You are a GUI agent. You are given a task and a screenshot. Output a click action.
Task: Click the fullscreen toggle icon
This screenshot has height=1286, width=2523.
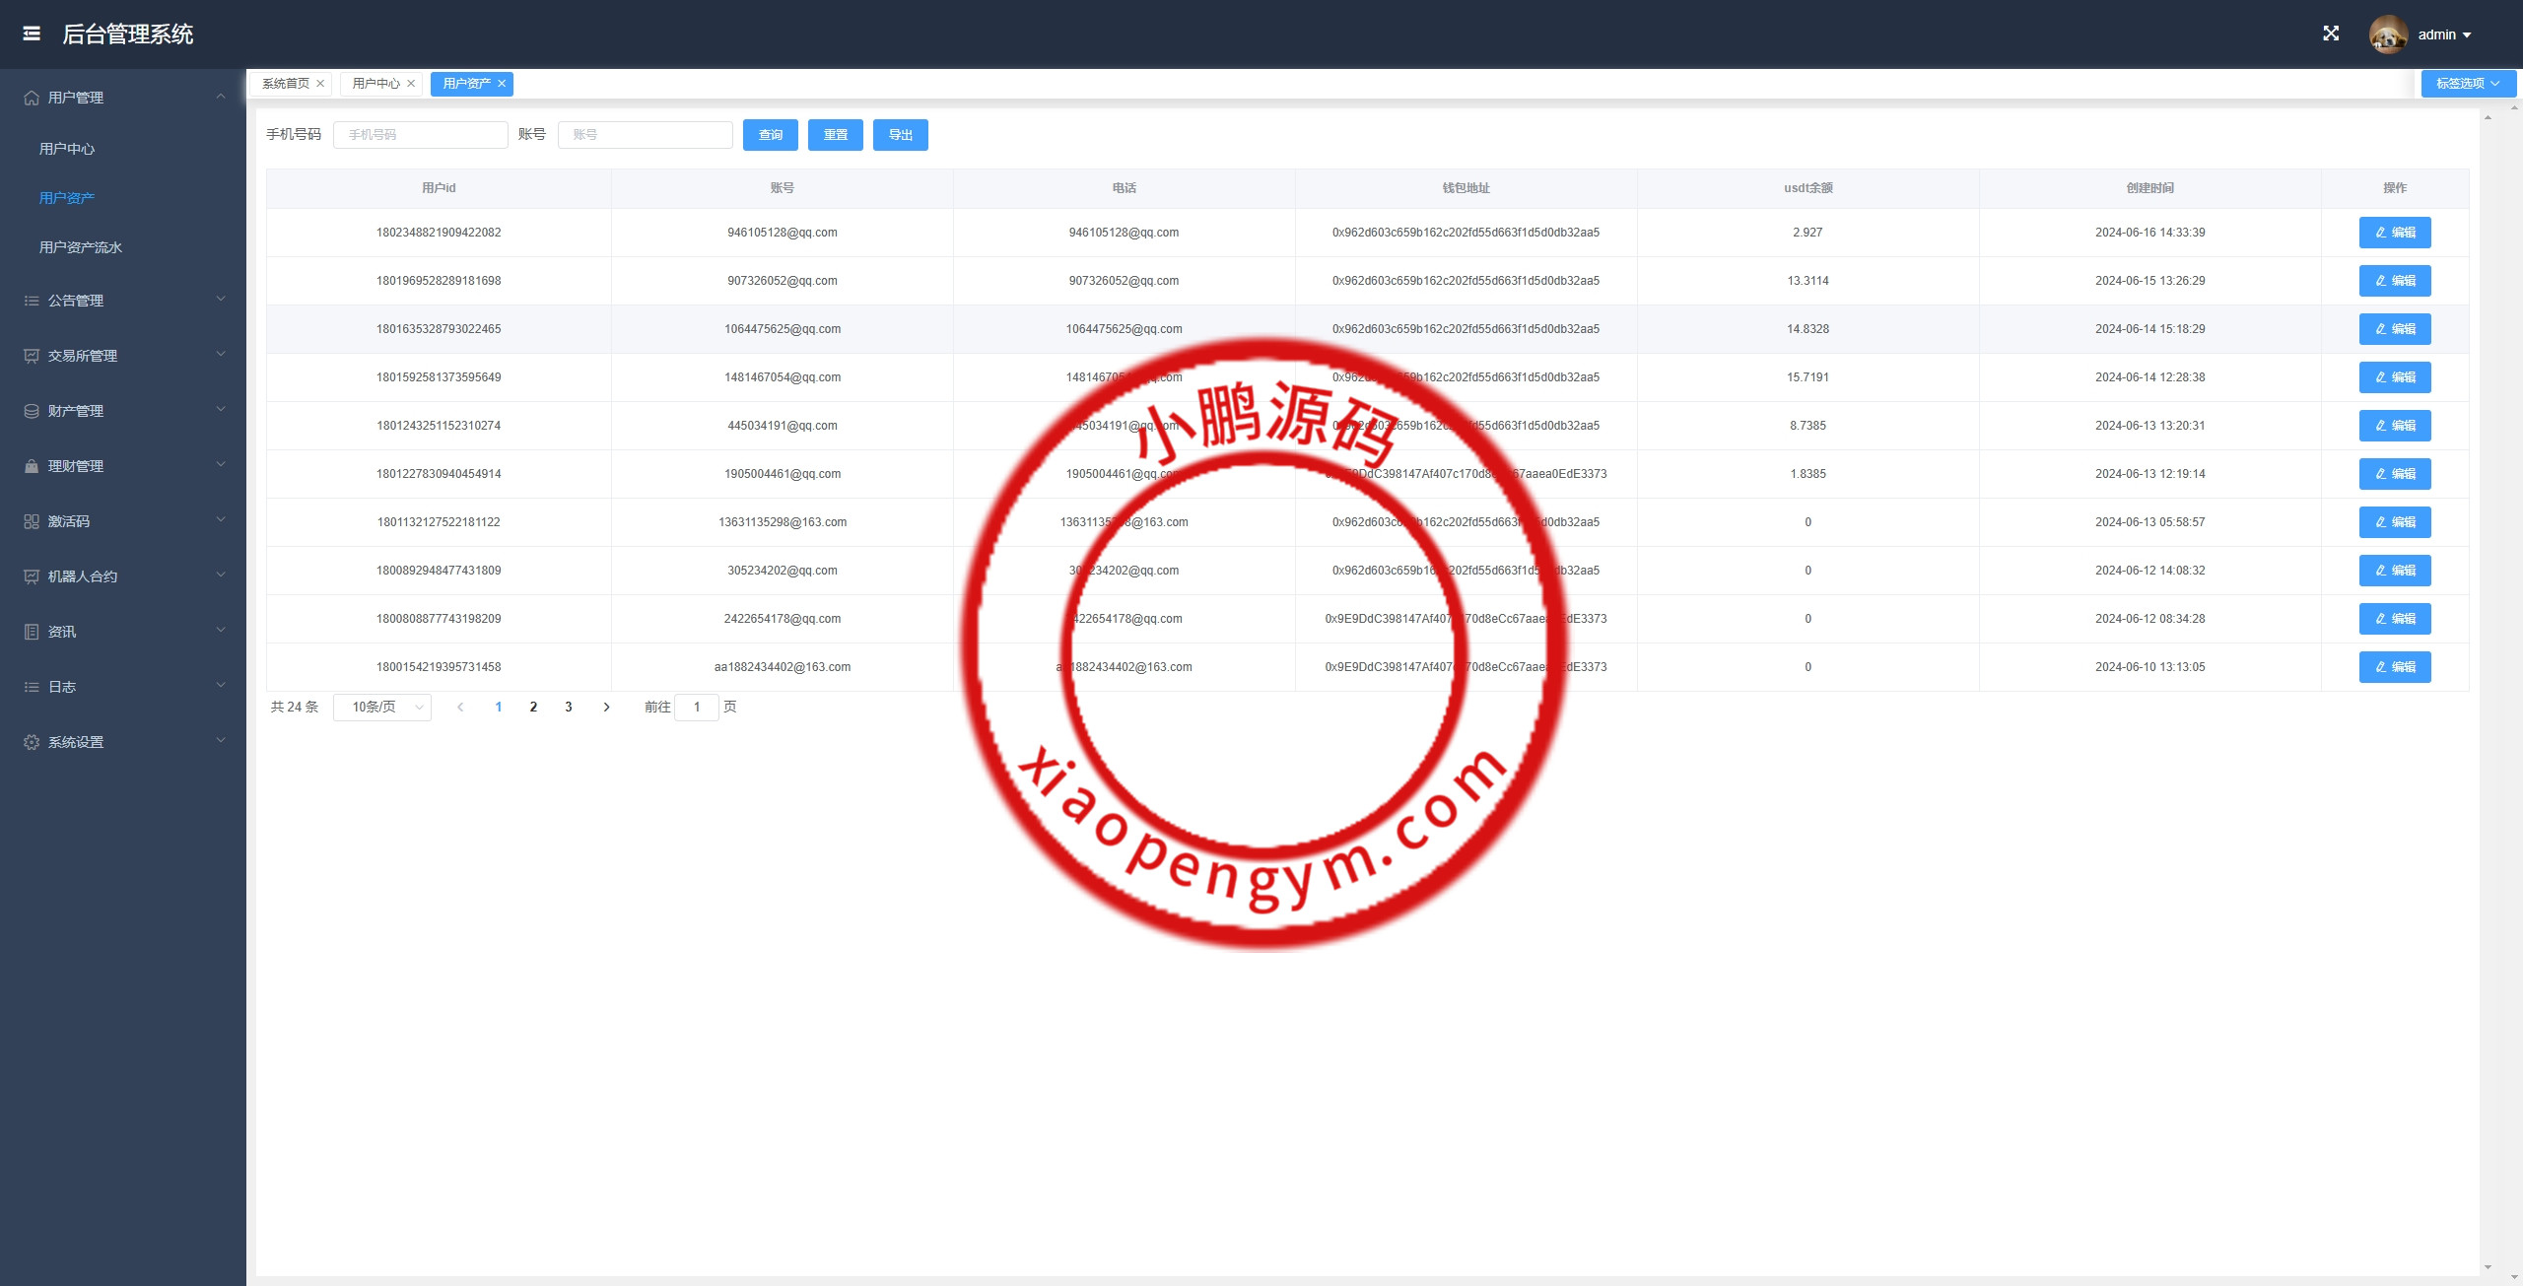[2331, 34]
